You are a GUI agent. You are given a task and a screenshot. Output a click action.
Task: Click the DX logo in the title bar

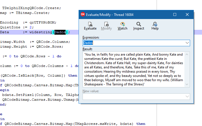[x=83, y=14]
